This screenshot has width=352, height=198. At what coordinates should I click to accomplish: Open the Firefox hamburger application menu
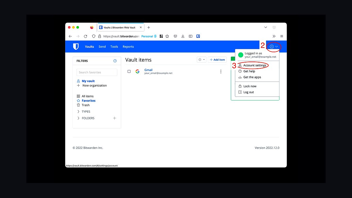pos(282,36)
